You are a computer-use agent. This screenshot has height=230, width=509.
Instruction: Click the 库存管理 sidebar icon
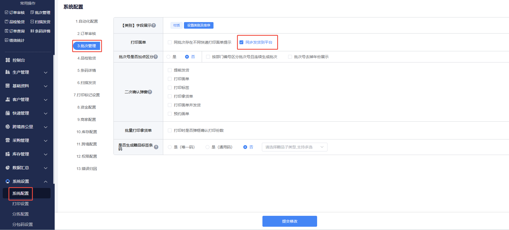tap(8, 154)
